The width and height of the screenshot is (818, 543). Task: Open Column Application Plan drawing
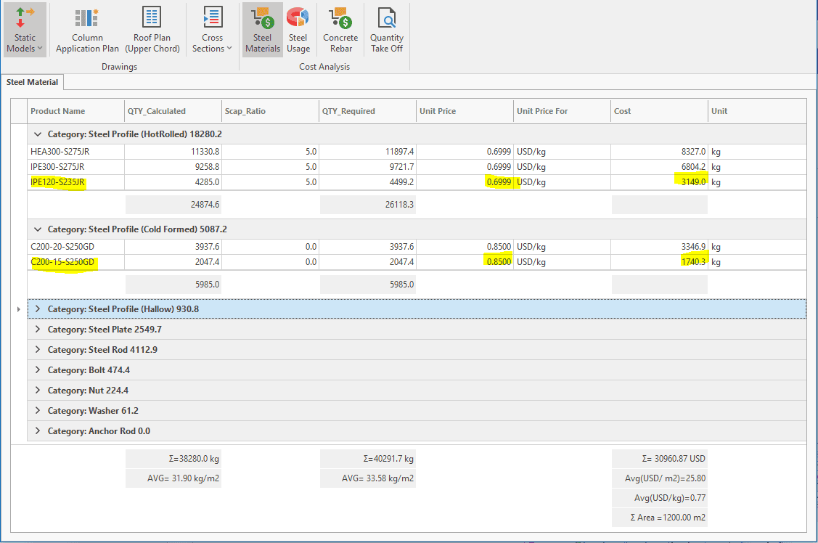pos(87,30)
